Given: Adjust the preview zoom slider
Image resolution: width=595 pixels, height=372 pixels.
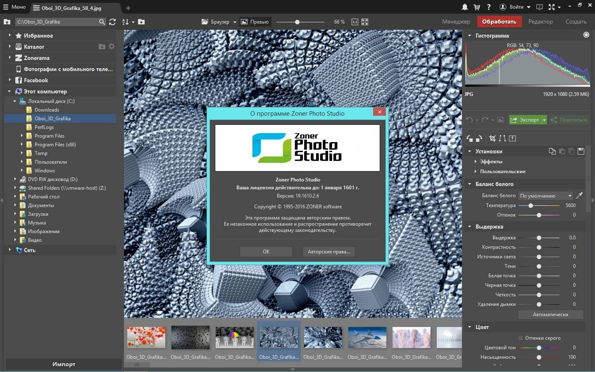Looking at the screenshot, I should [x=297, y=22].
